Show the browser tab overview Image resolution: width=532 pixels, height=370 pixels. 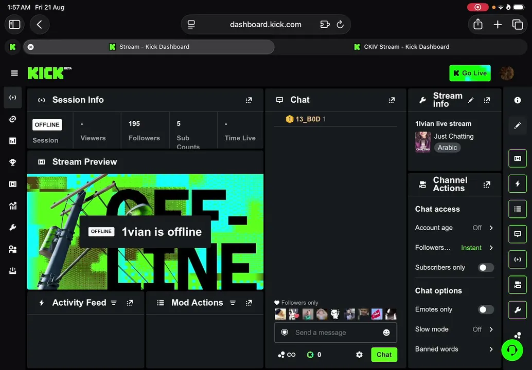(x=518, y=24)
